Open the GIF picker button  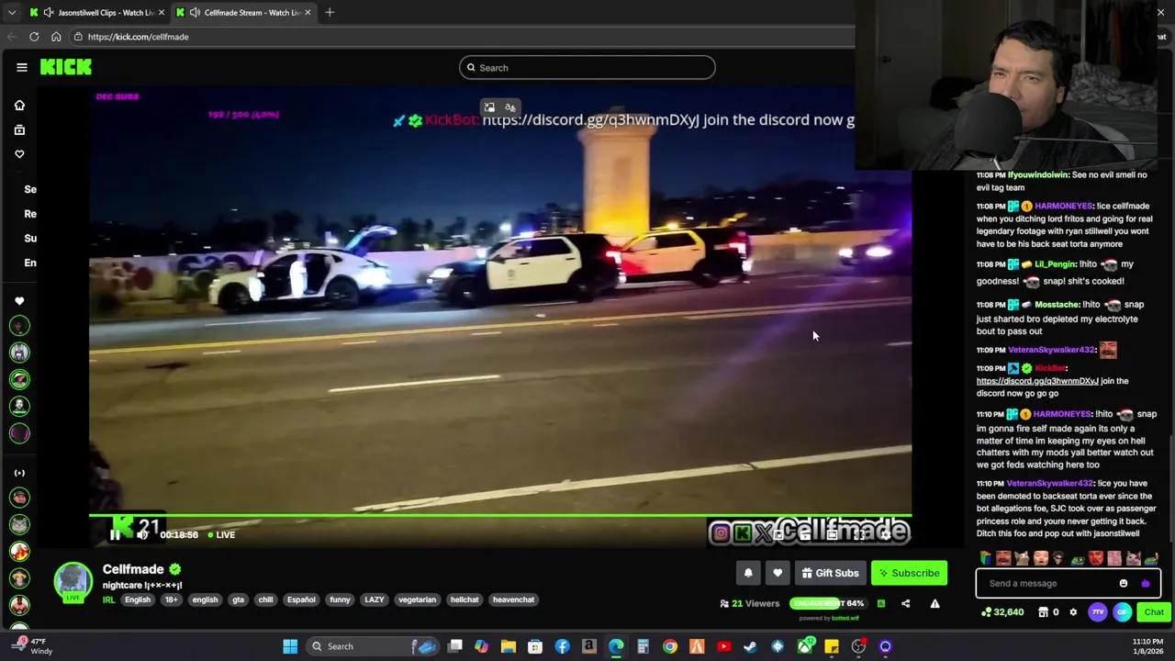[x=1123, y=612]
